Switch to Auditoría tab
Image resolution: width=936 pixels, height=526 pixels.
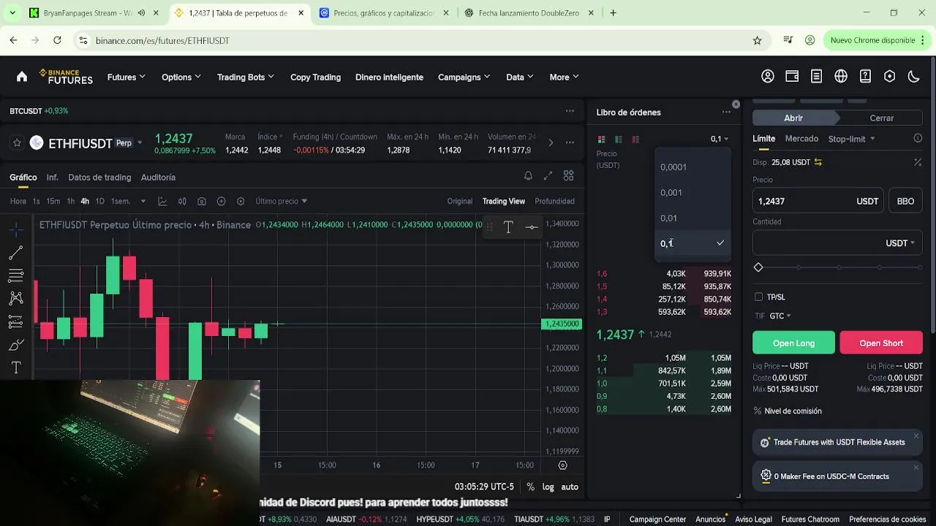(x=158, y=177)
